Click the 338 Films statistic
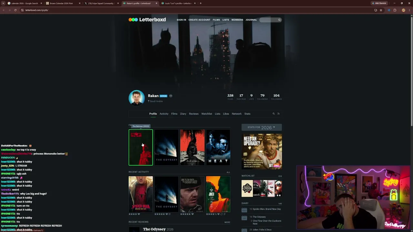The width and height of the screenshot is (413, 232). (230, 97)
